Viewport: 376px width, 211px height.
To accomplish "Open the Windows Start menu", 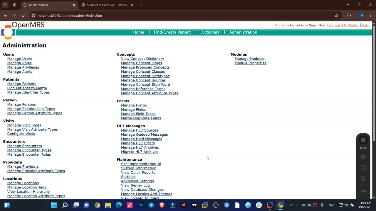I will click(54, 205).
